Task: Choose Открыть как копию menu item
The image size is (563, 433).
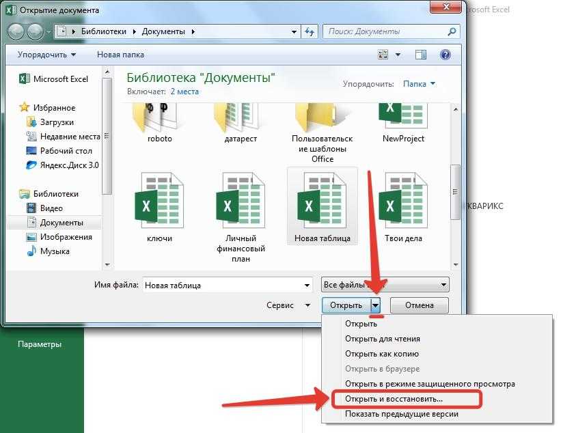Action: pyautogui.click(x=382, y=354)
